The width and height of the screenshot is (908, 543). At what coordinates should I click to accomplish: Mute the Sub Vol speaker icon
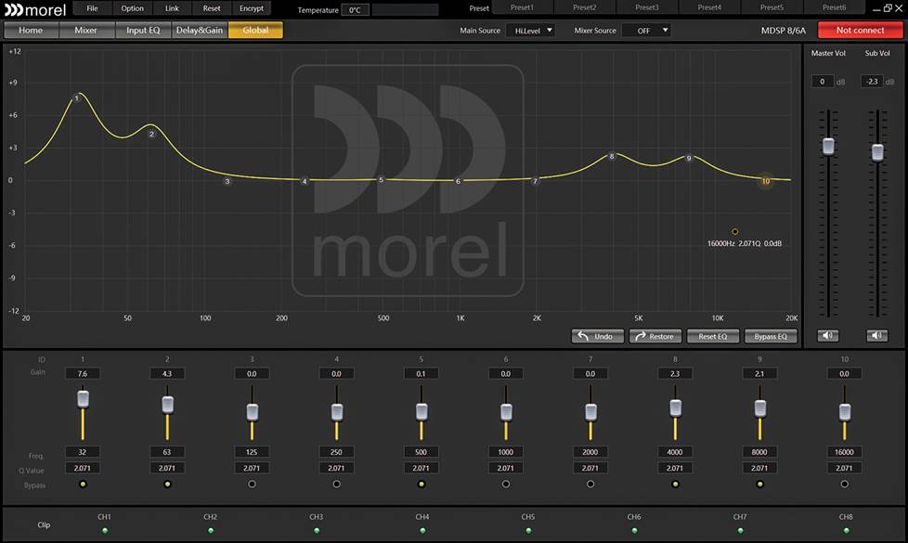pos(877,336)
